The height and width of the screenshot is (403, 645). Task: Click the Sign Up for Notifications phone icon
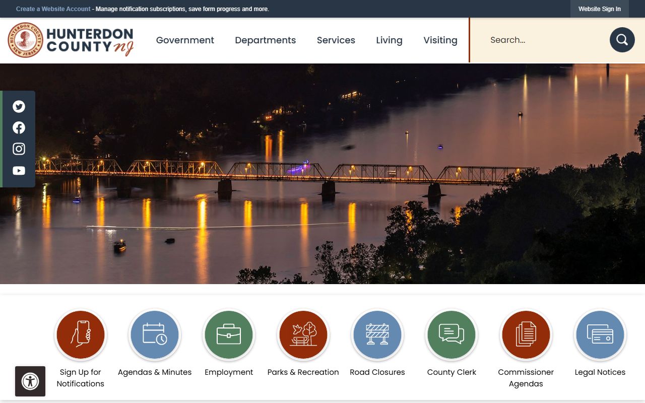[81, 335]
